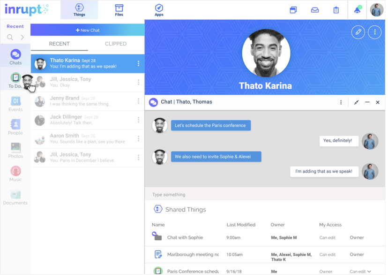388x275 pixels.
Task: Click the search magnifier under Recent
Action: point(10,37)
